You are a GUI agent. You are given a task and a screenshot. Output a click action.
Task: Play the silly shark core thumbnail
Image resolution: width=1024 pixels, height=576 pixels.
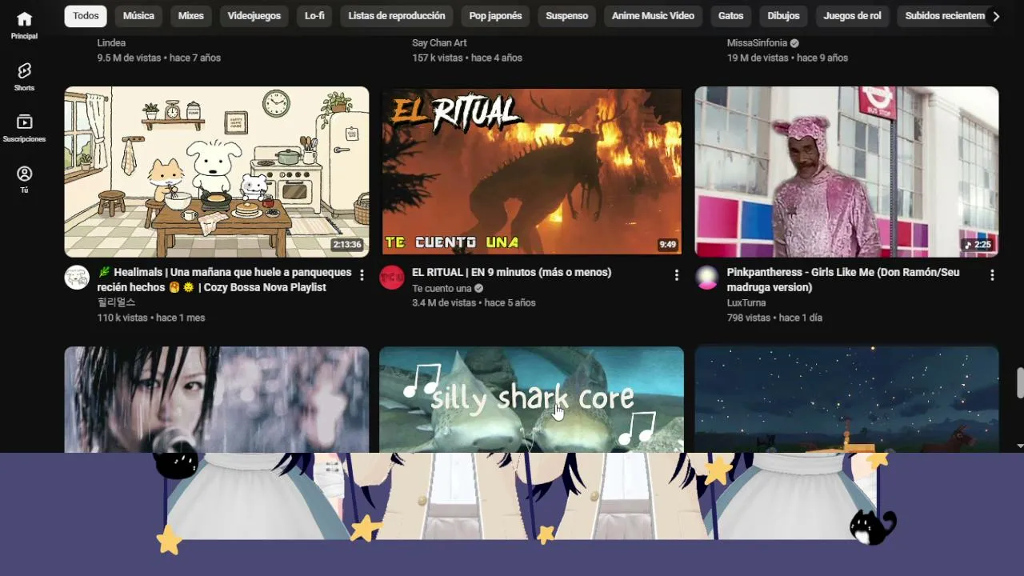point(531,399)
